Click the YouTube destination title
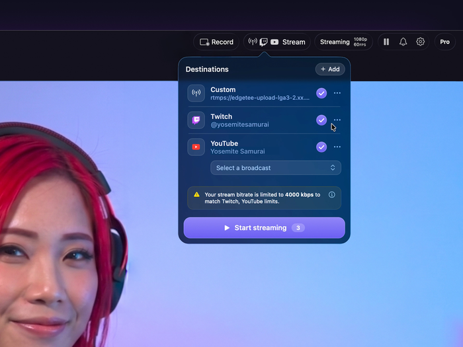Image resolution: width=463 pixels, height=347 pixels. point(224,143)
